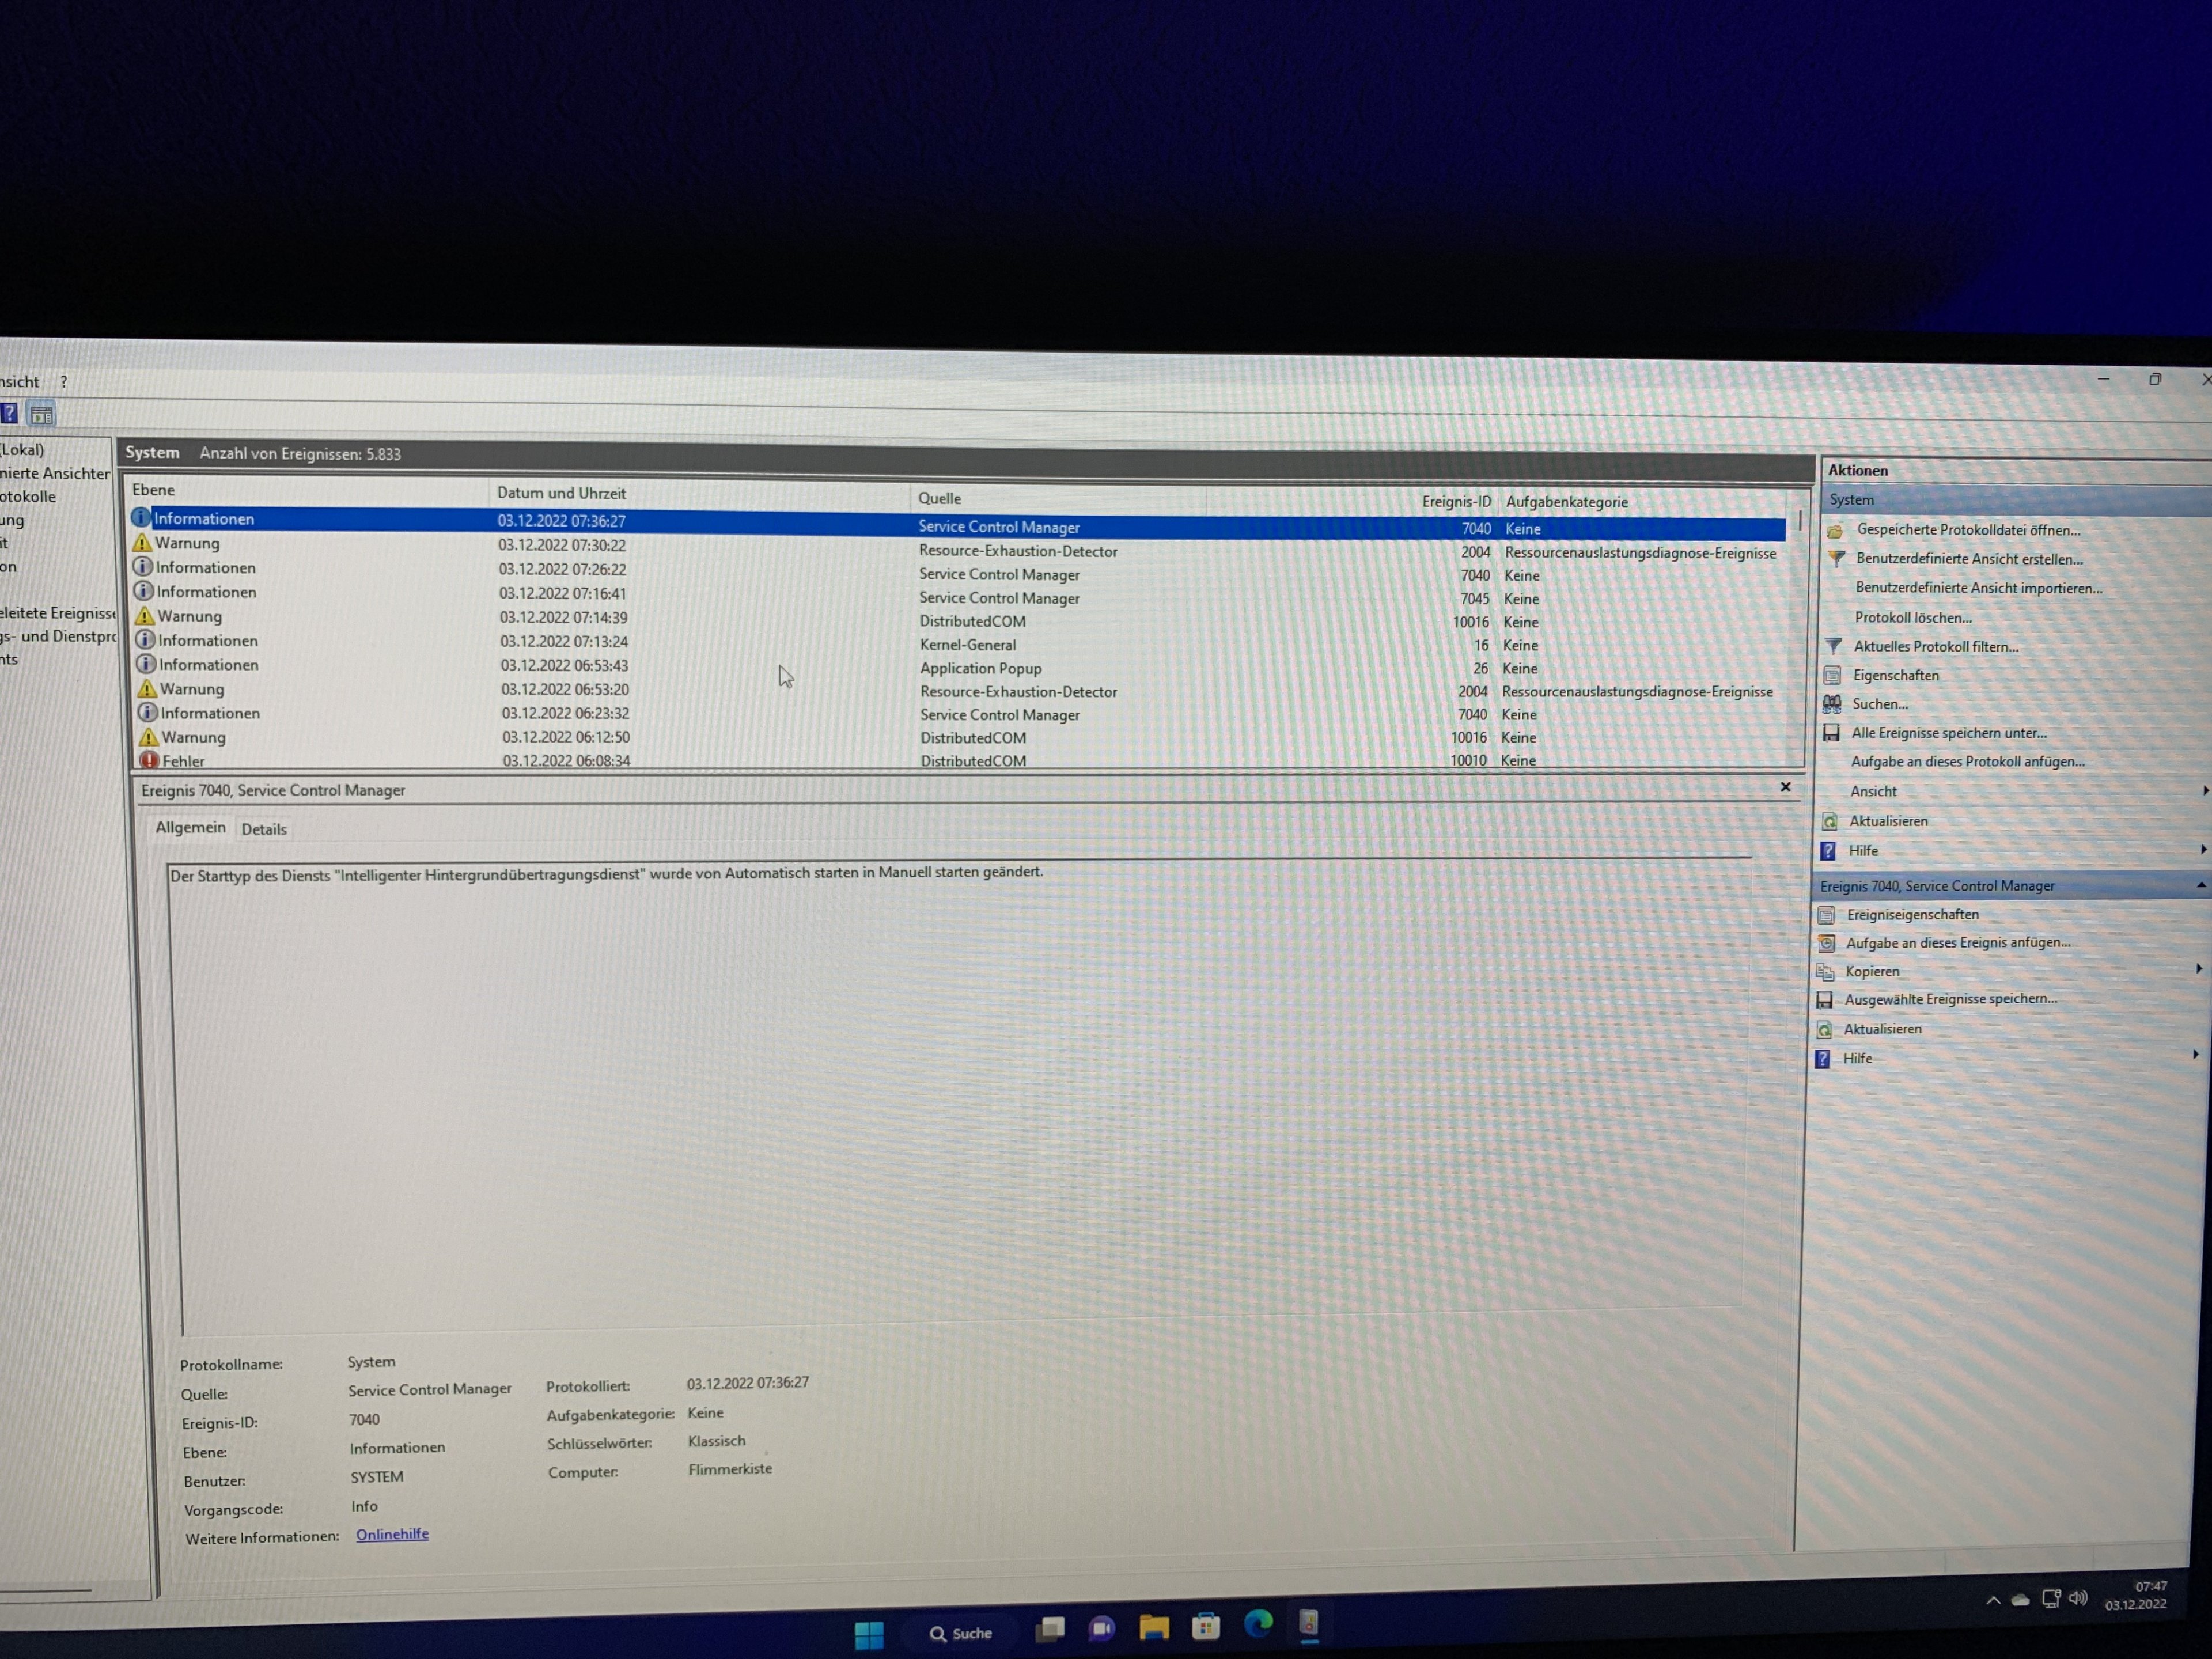Viewport: 2212px width, 1659px height.
Task: Click the floppy disk icon for Alle Ereignisse speichern
Action: (1831, 733)
